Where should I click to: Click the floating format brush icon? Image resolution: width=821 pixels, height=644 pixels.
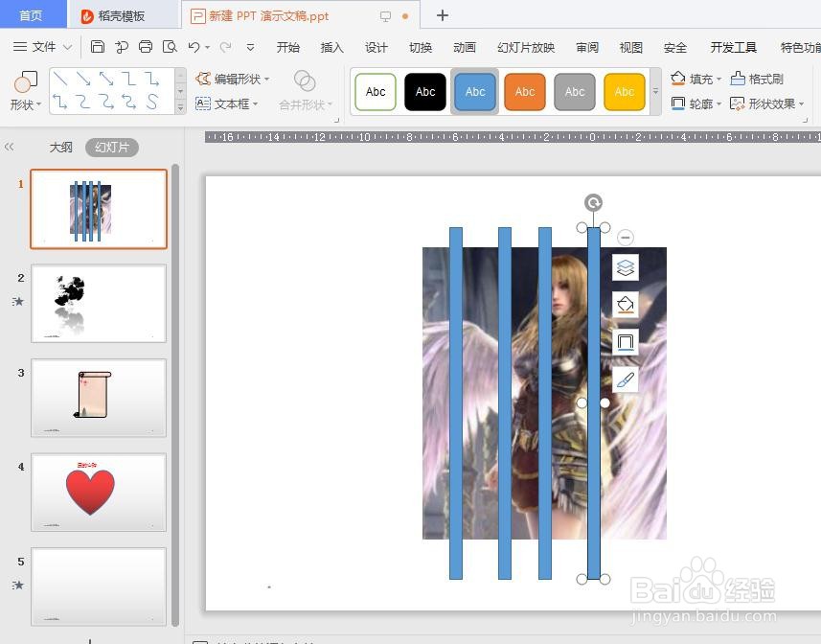[x=626, y=379]
